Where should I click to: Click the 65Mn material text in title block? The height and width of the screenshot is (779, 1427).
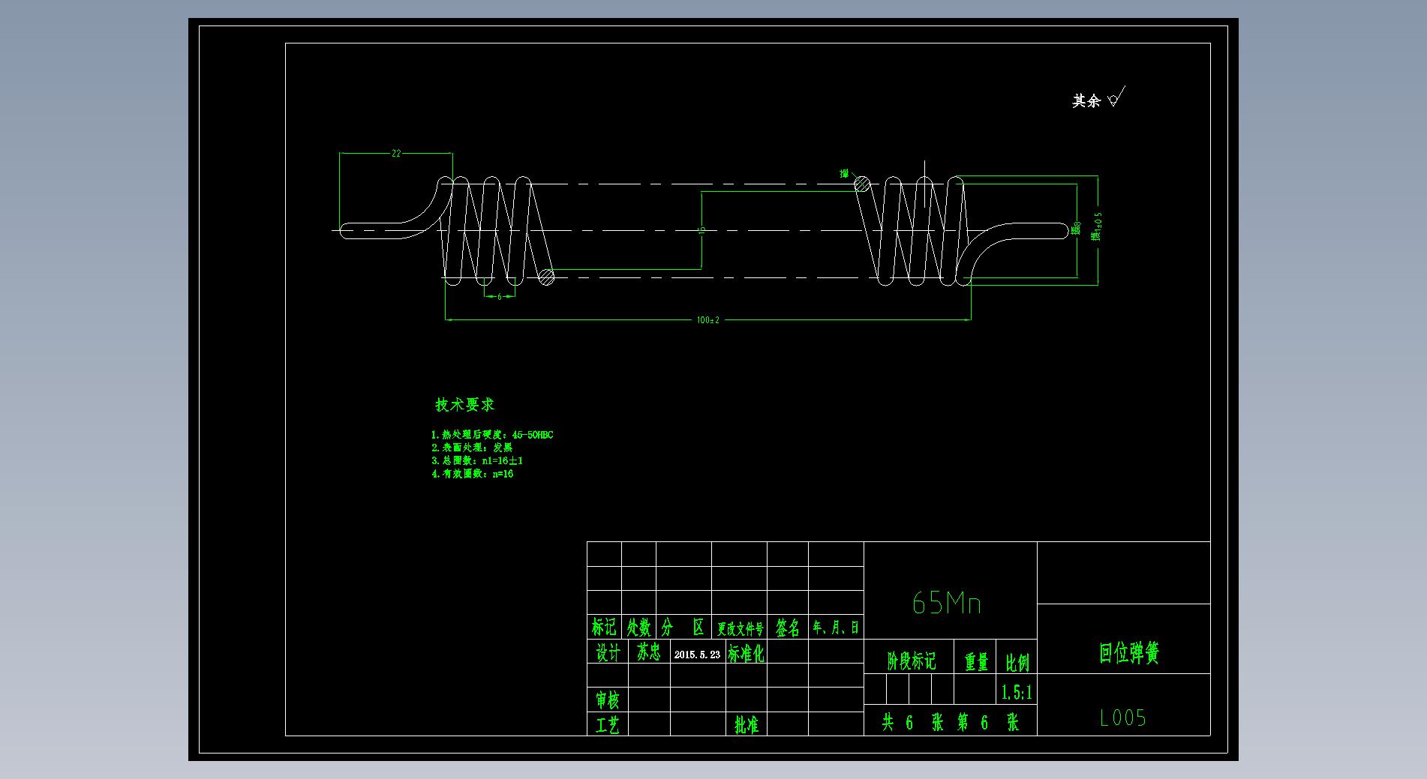click(x=946, y=603)
